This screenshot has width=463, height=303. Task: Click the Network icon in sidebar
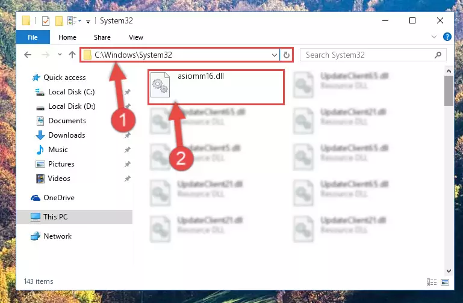point(36,236)
